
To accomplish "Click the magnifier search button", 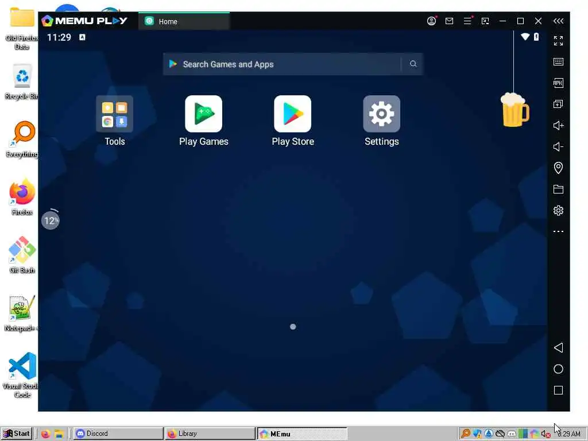I will (x=413, y=64).
